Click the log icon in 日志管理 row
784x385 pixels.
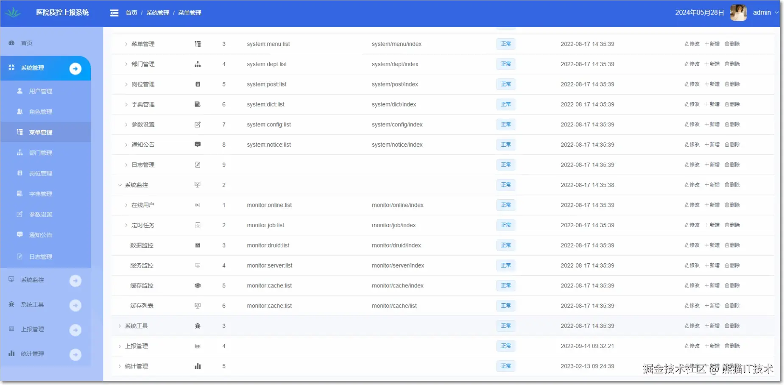point(198,165)
